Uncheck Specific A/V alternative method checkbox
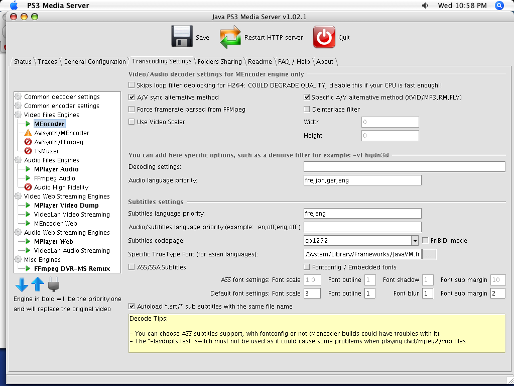Image resolution: width=514 pixels, height=386 pixels. (x=307, y=97)
